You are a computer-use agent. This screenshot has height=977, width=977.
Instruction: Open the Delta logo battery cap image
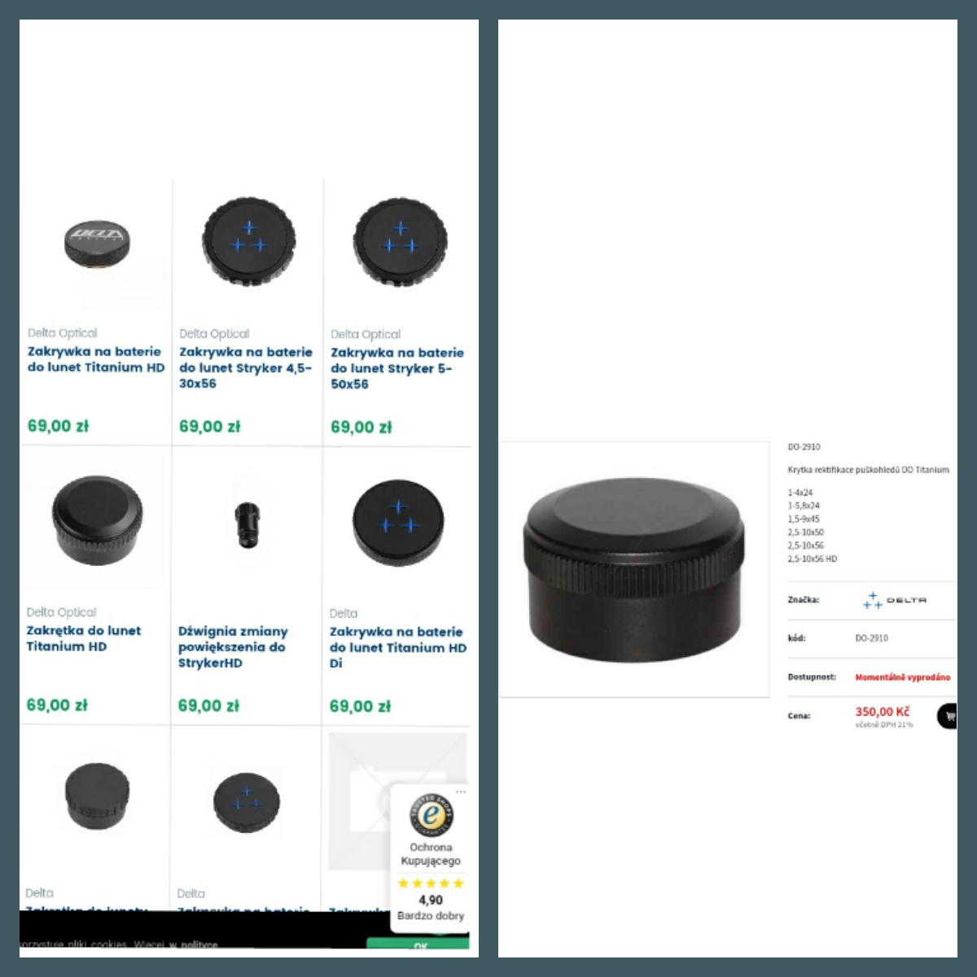pos(97,243)
